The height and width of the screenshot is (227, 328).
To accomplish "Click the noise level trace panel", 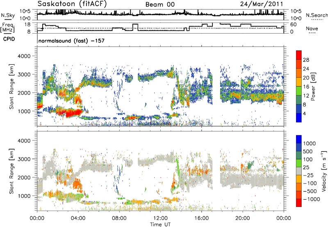I will [x=160, y=15].
